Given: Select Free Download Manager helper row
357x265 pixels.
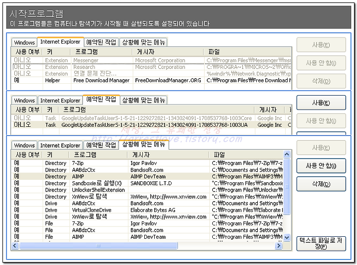Looking at the screenshot, I should [x=151, y=80].
